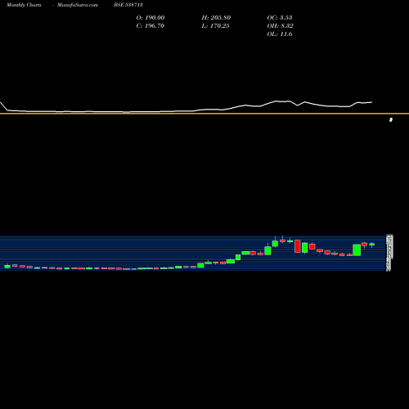Click the 'OC: 3.53' value

point(280,18)
